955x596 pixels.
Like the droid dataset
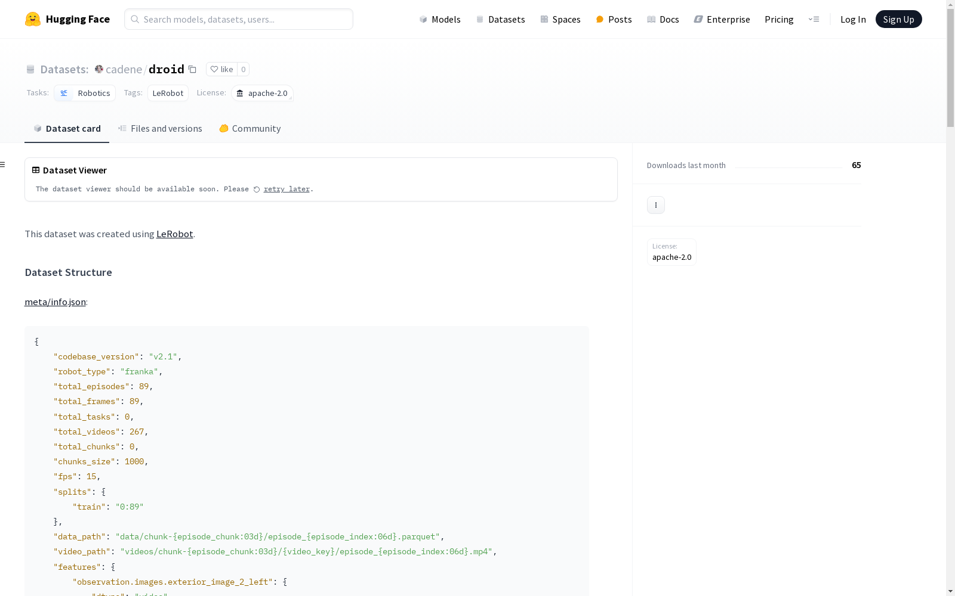pos(221,69)
